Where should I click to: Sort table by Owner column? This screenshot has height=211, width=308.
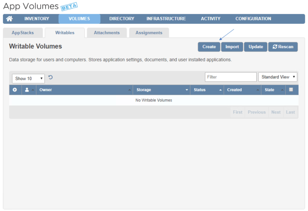click(x=84, y=90)
